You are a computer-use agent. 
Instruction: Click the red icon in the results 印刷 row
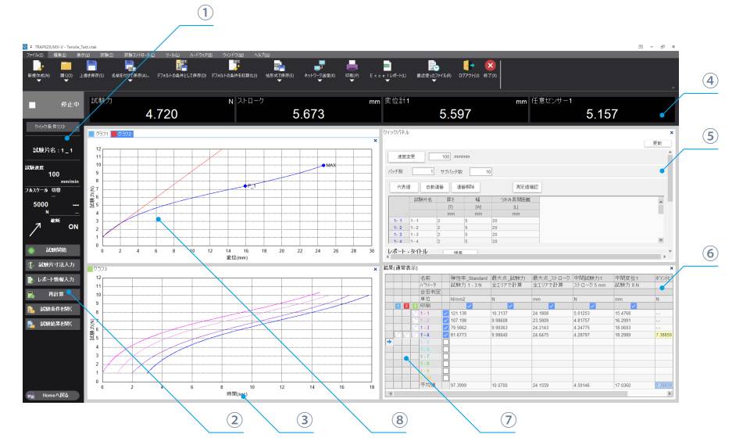coord(406,306)
